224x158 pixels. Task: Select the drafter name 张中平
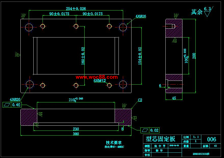pyautogui.click(x=160, y=146)
